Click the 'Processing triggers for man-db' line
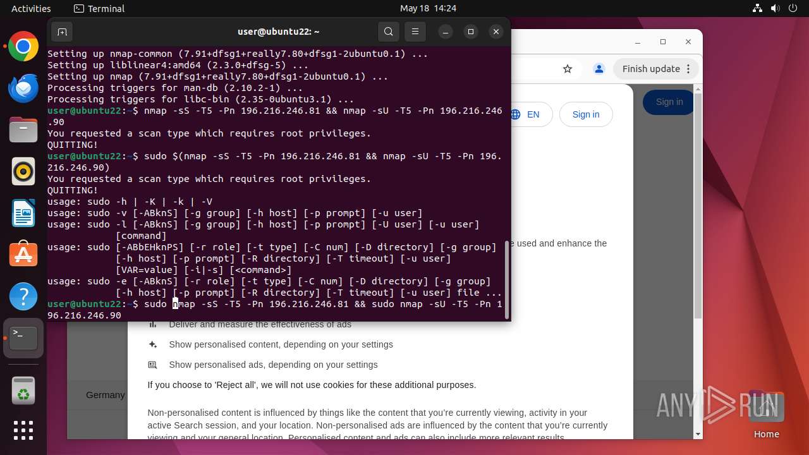The width and height of the screenshot is (809, 455). pyautogui.click(x=175, y=88)
